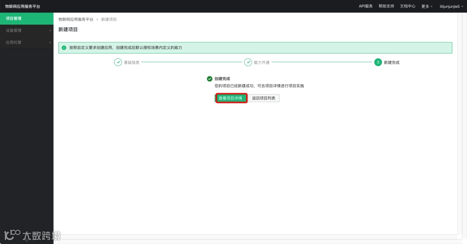
Task: Click the 能力开通 step label
Action: click(x=262, y=63)
